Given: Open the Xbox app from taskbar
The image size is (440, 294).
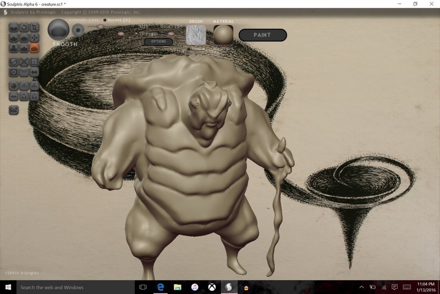Looking at the screenshot, I should click(212, 287).
